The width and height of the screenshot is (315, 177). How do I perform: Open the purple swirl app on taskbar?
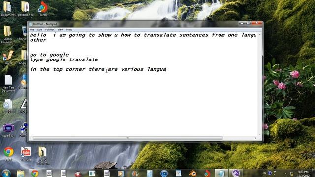(236, 173)
